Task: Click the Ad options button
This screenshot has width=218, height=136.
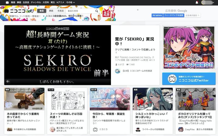Action: (157, 15)
